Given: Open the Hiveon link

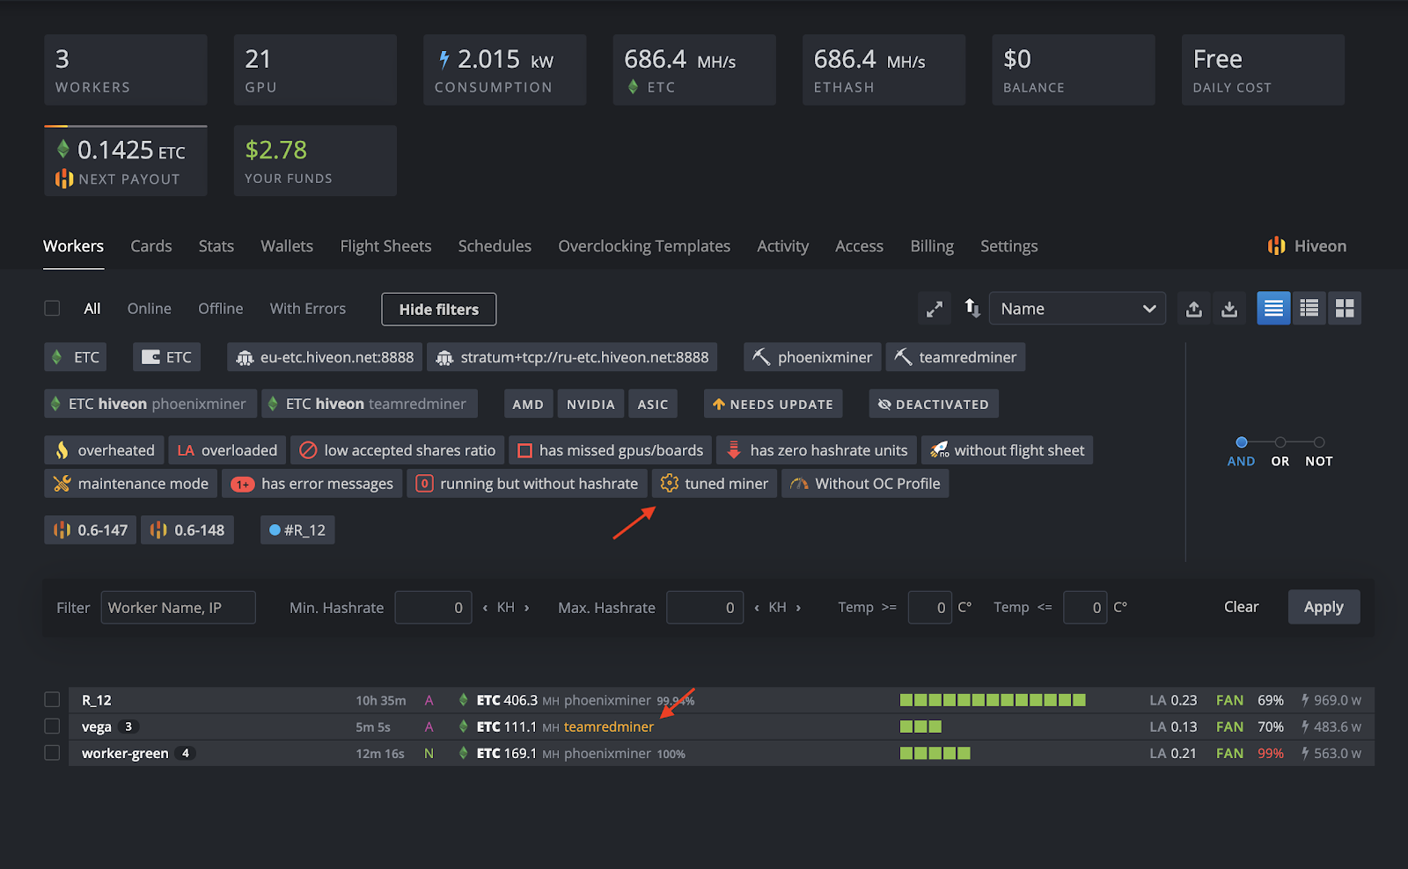Looking at the screenshot, I should (1307, 246).
